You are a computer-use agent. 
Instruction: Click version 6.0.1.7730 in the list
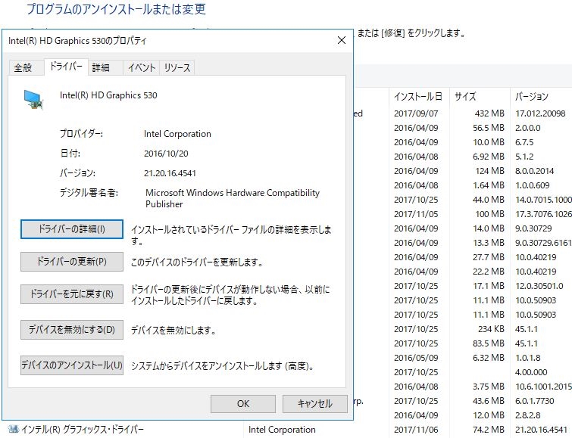coord(534,401)
